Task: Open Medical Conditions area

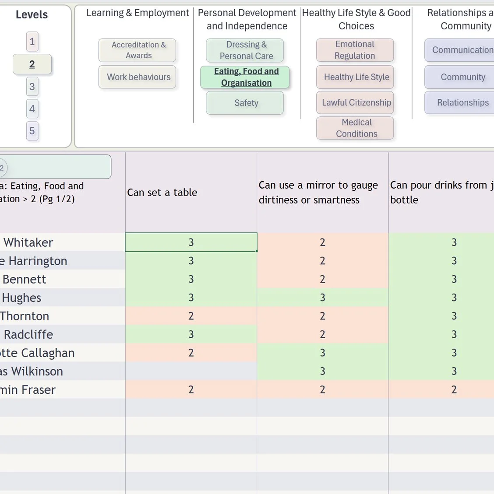Action: pyautogui.click(x=355, y=128)
